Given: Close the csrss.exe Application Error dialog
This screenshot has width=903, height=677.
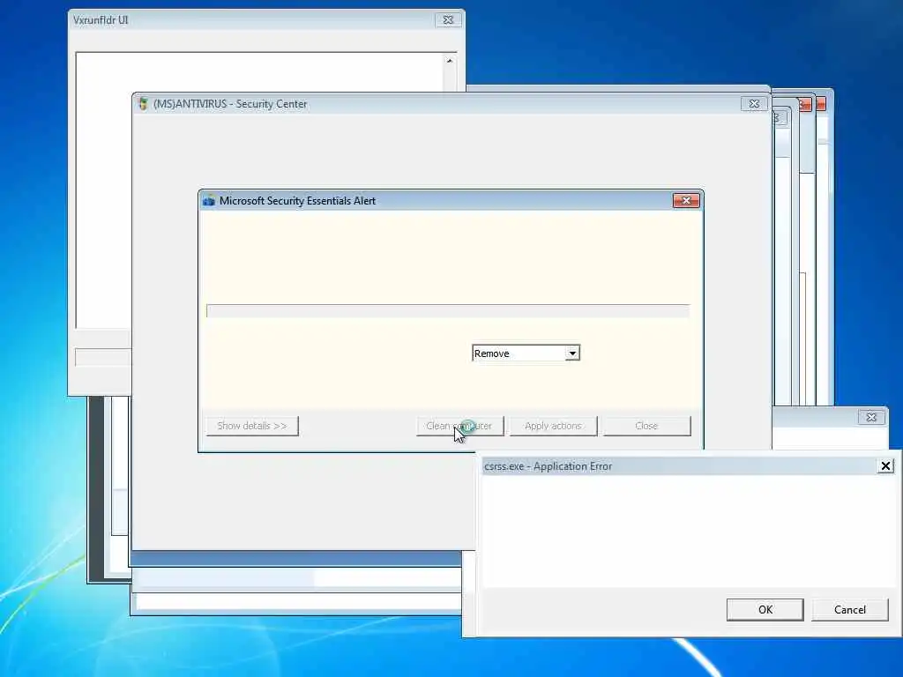Looking at the screenshot, I should (x=885, y=465).
